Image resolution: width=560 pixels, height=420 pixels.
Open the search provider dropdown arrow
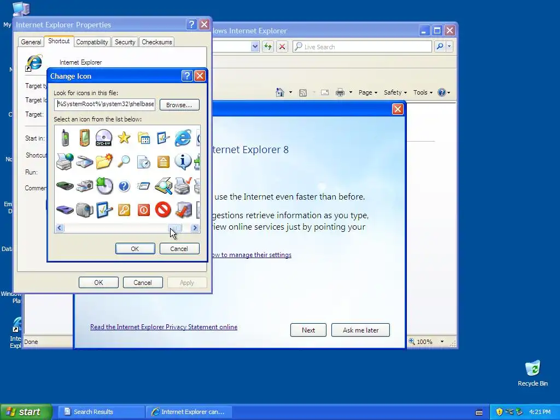pos(450,46)
